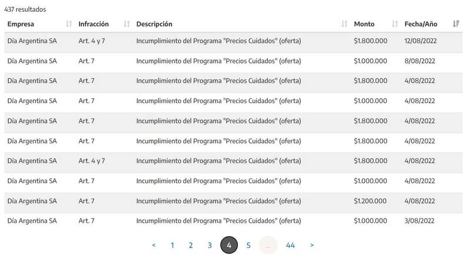Jump to last page 44
The width and height of the screenshot is (471, 264).
[x=290, y=245]
